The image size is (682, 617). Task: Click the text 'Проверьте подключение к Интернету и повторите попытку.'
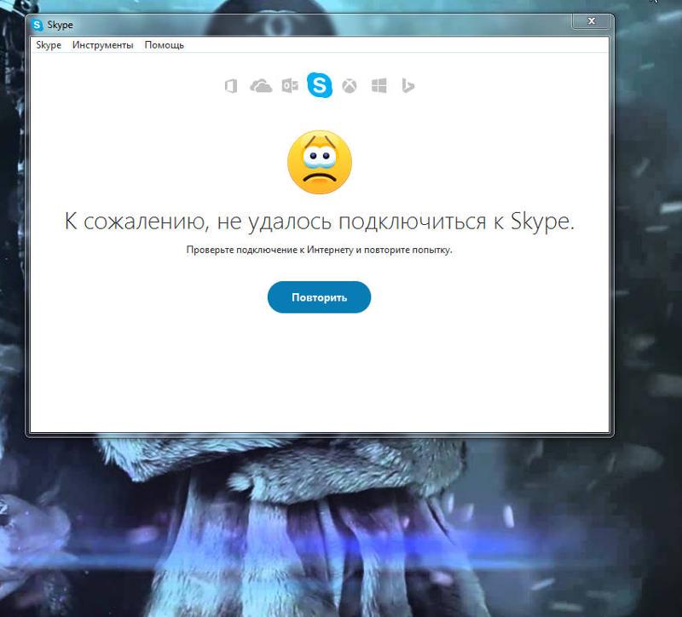(319, 250)
